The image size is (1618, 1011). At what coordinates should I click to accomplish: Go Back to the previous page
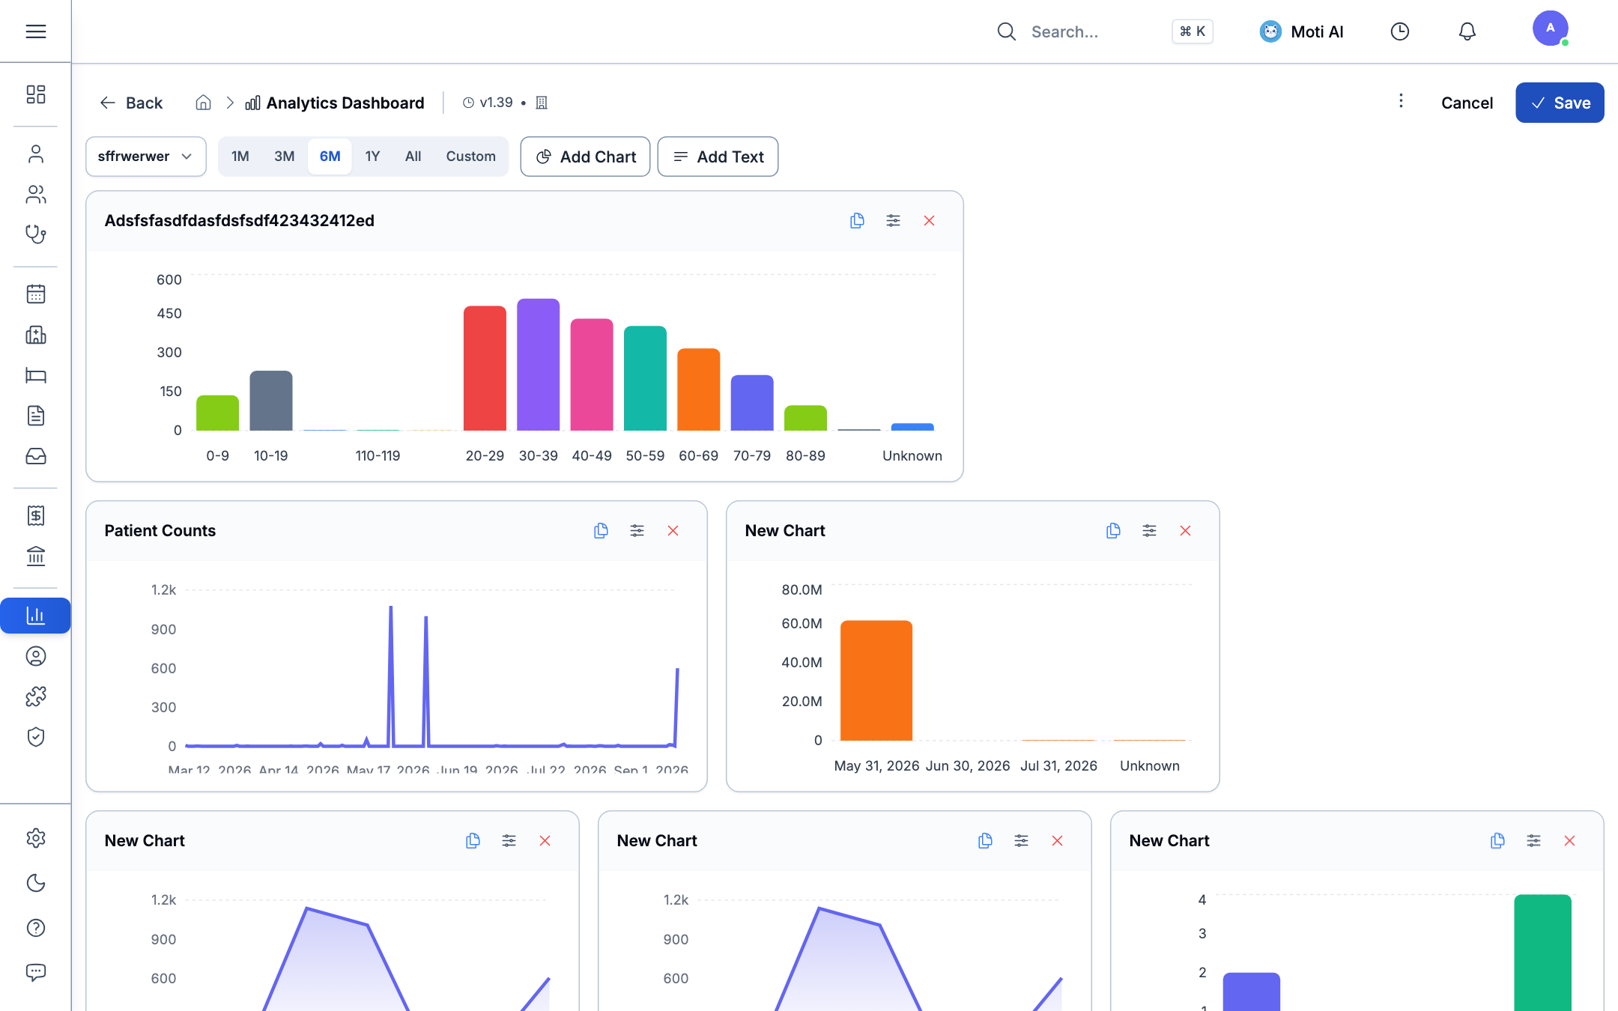131,103
